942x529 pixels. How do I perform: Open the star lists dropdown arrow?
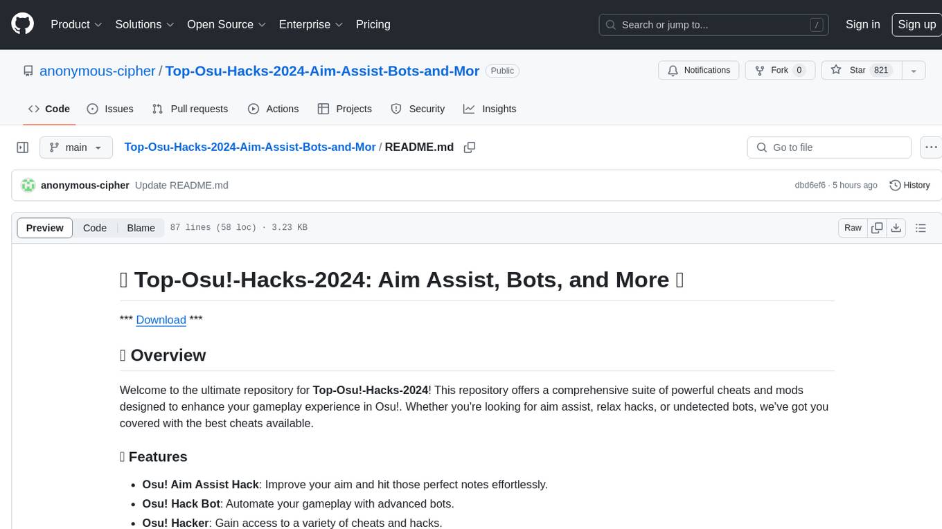pyautogui.click(x=914, y=71)
